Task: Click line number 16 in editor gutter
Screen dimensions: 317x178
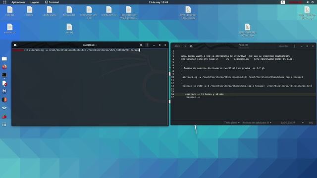Action: click(172, 94)
